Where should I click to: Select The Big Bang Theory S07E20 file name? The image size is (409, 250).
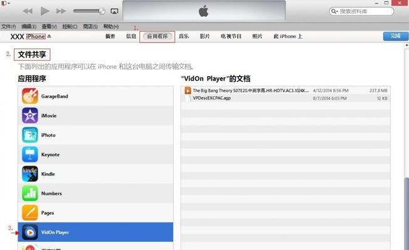(x=250, y=91)
